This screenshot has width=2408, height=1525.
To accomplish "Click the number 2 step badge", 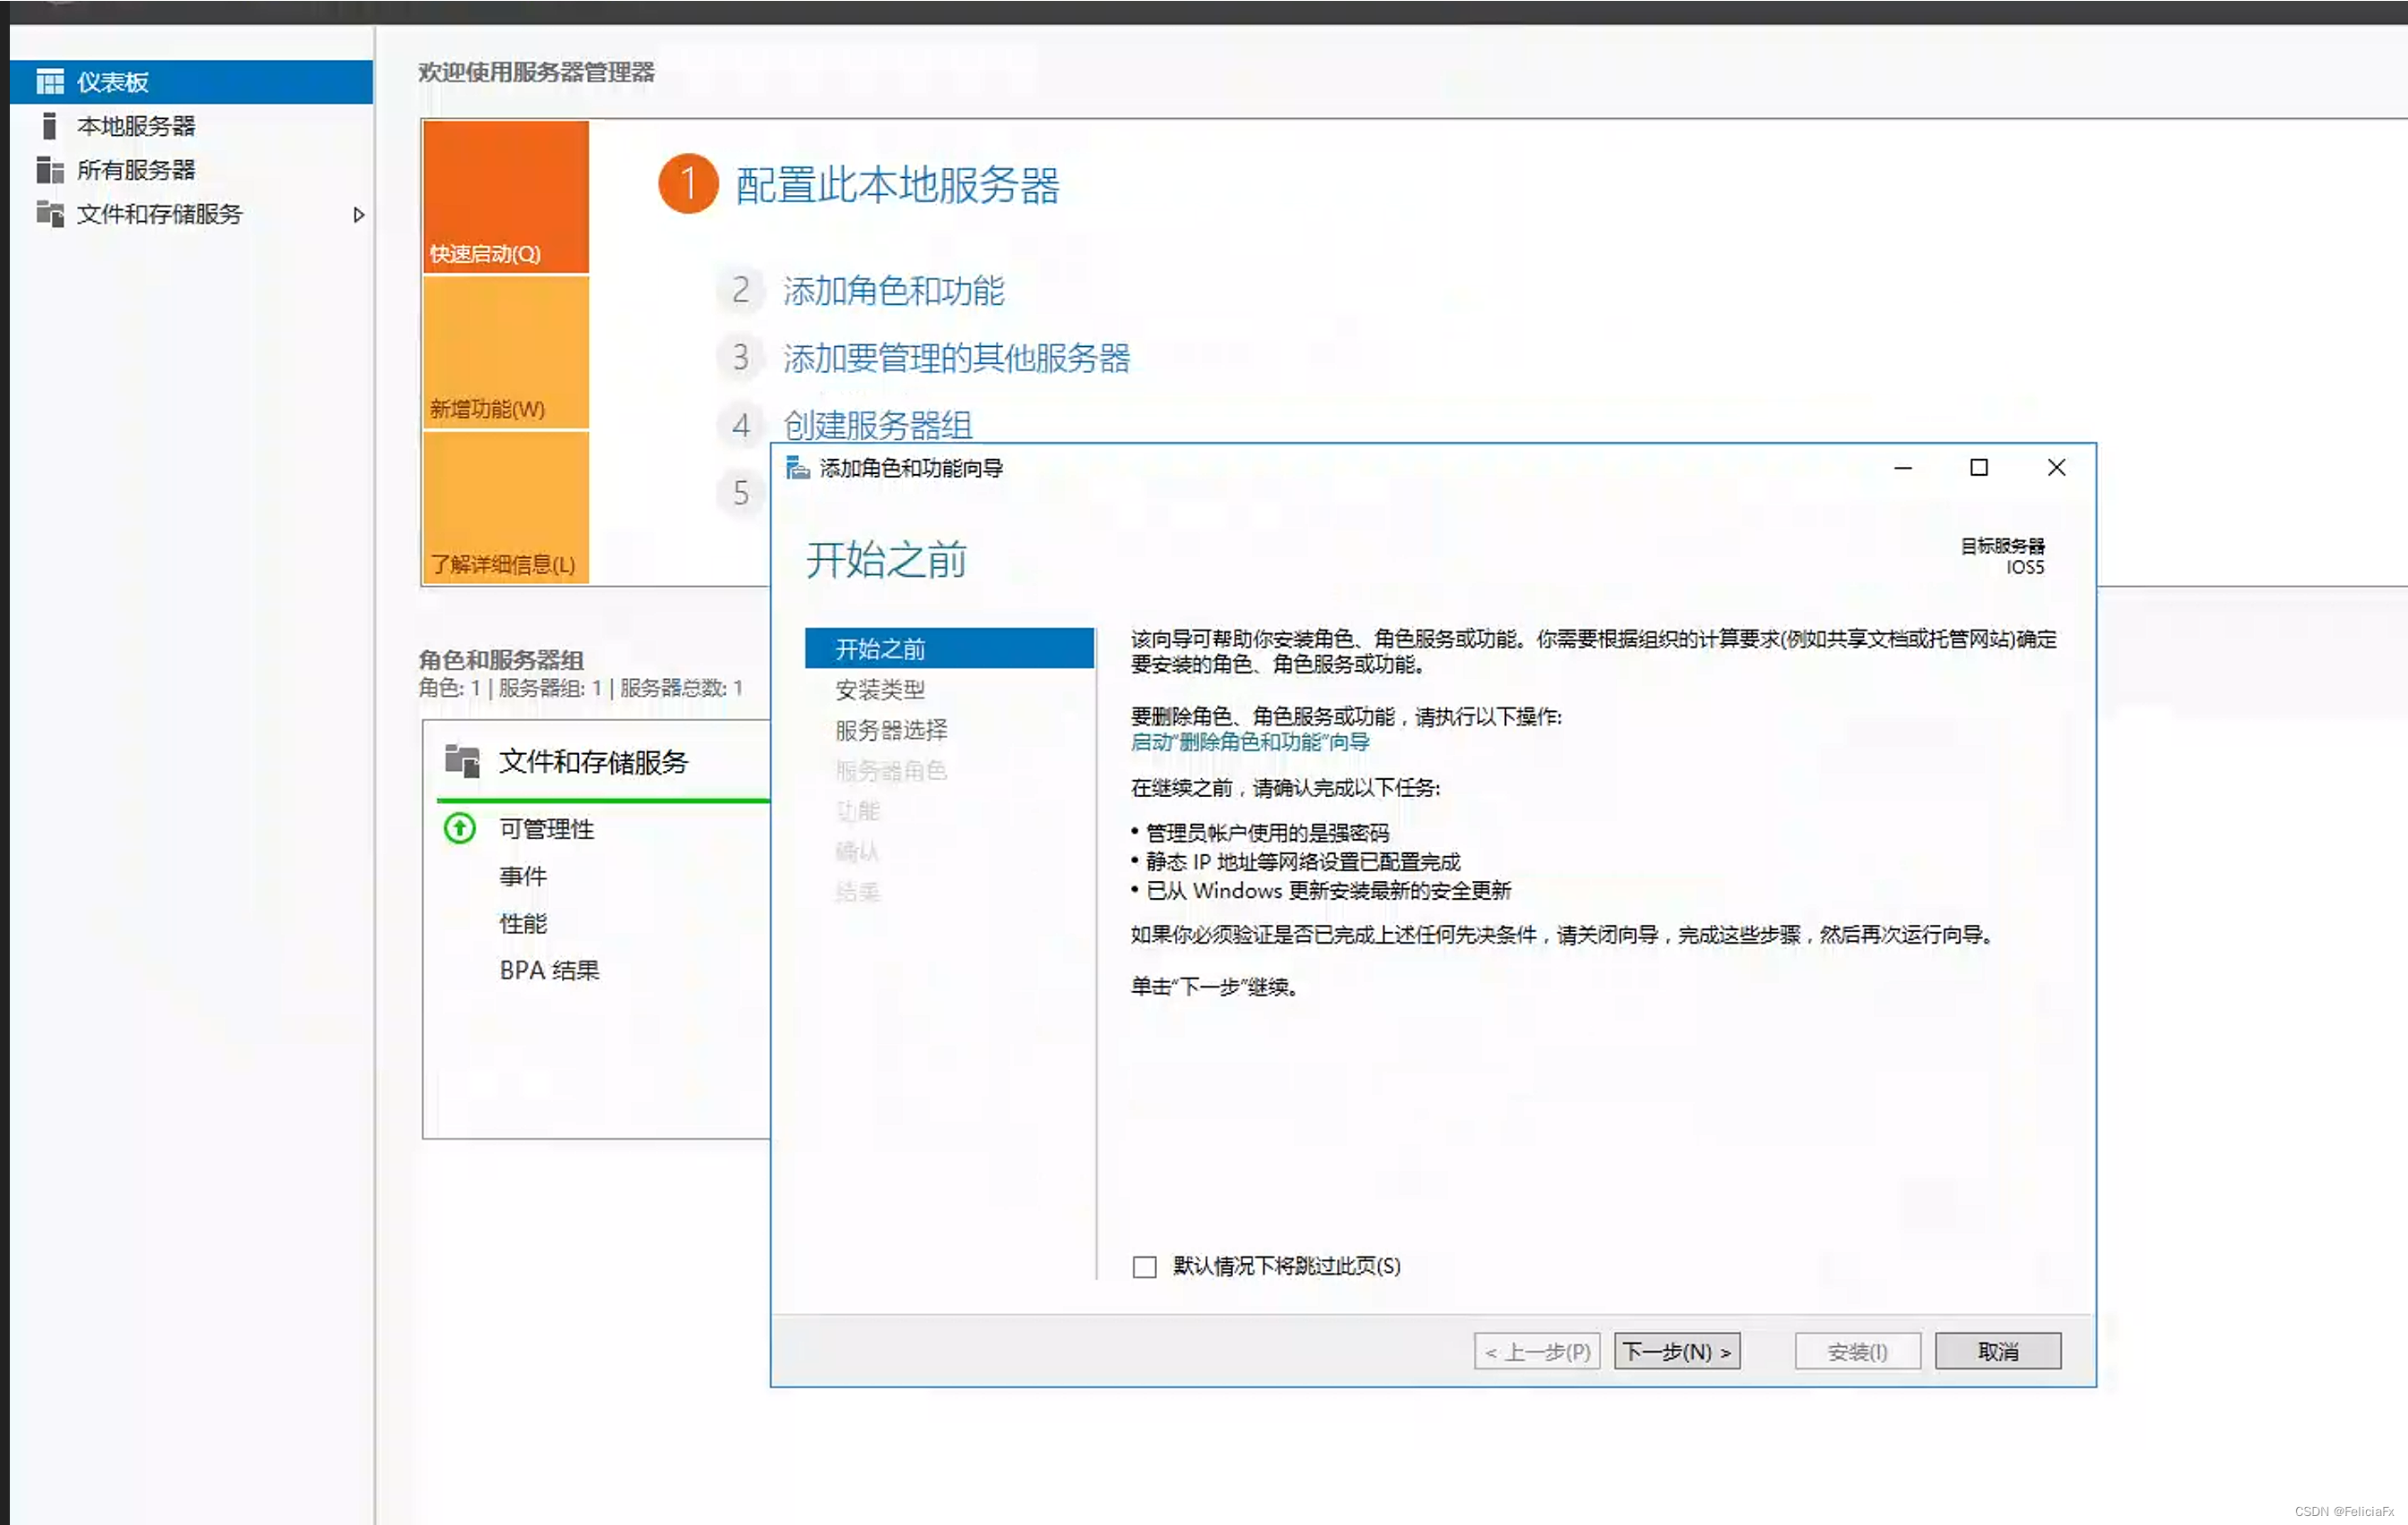I will (x=740, y=291).
